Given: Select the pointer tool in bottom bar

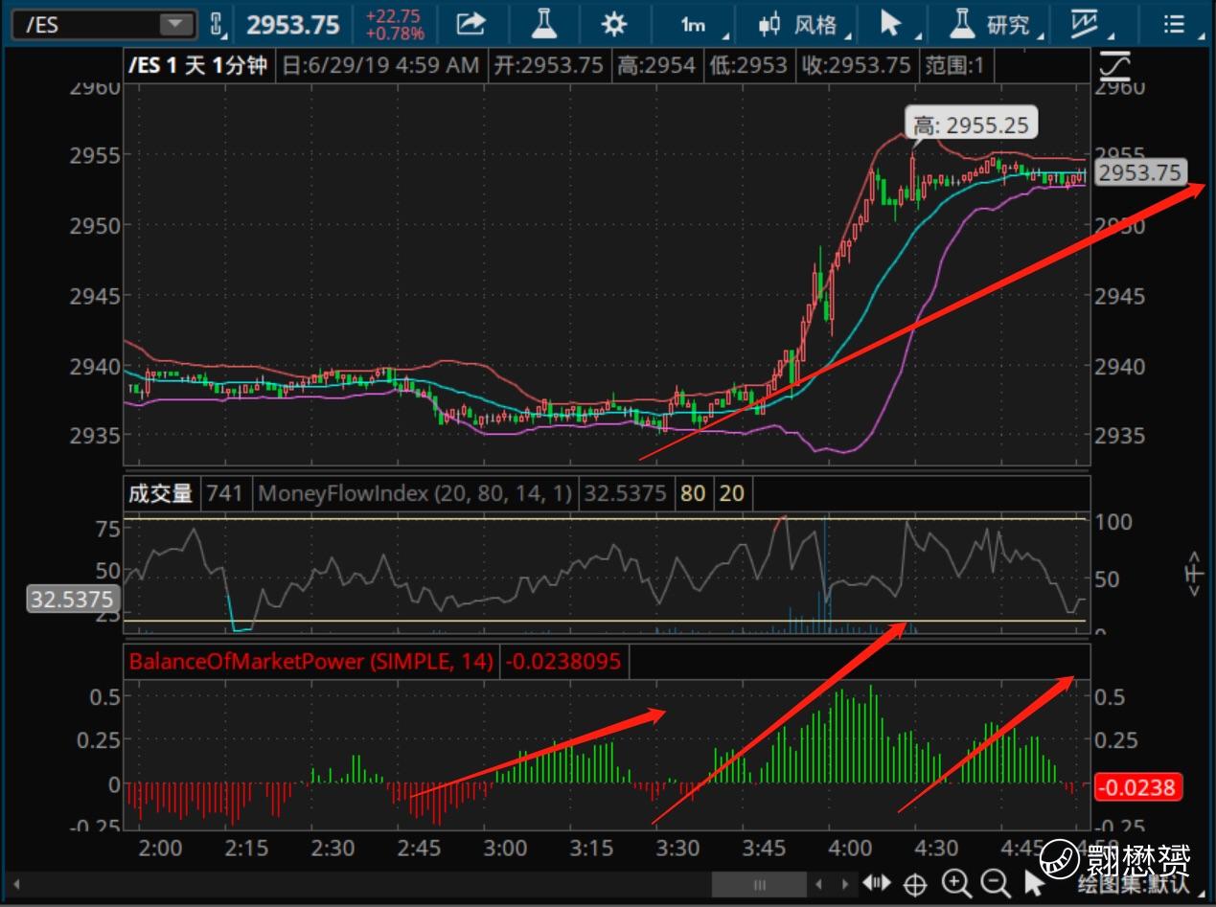Looking at the screenshot, I should [1034, 884].
